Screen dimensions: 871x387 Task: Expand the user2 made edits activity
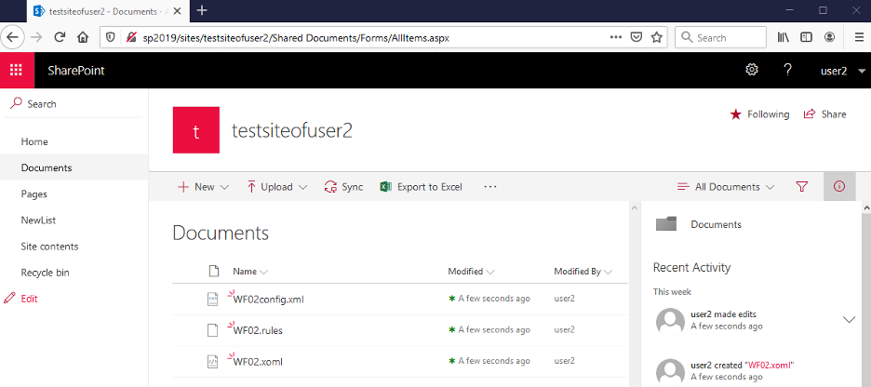point(849,320)
